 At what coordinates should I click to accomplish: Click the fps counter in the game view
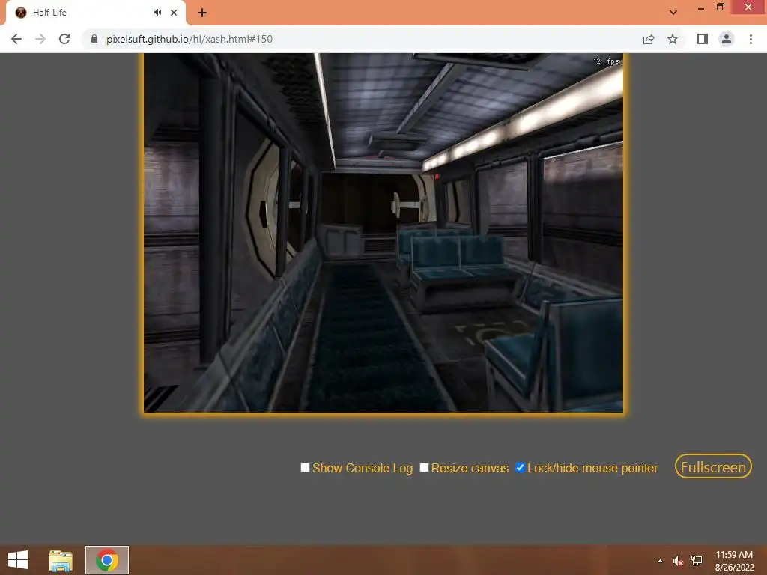click(x=606, y=61)
